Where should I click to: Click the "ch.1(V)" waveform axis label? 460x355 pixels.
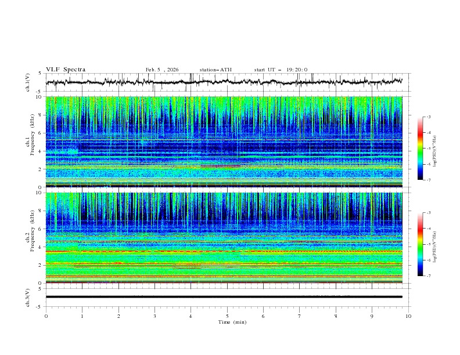28,82
